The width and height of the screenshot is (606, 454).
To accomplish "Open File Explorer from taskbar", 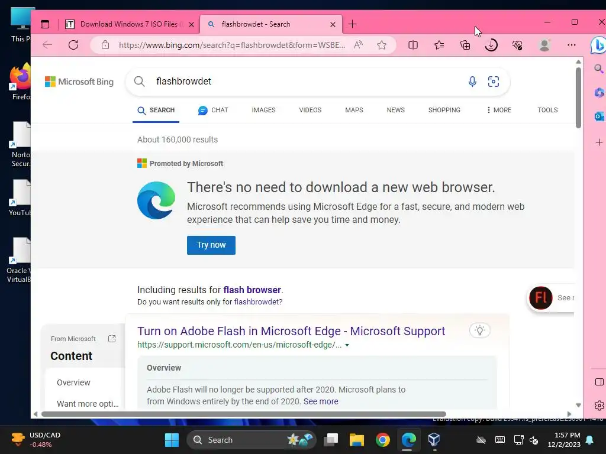I will pyautogui.click(x=357, y=440).
